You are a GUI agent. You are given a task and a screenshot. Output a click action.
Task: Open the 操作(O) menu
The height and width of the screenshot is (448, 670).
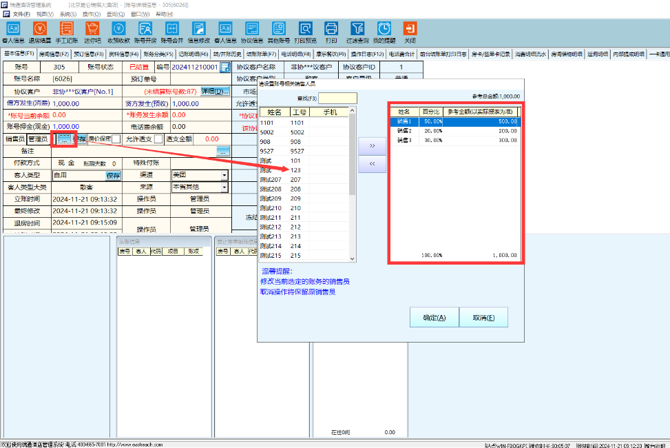[92, 14]
